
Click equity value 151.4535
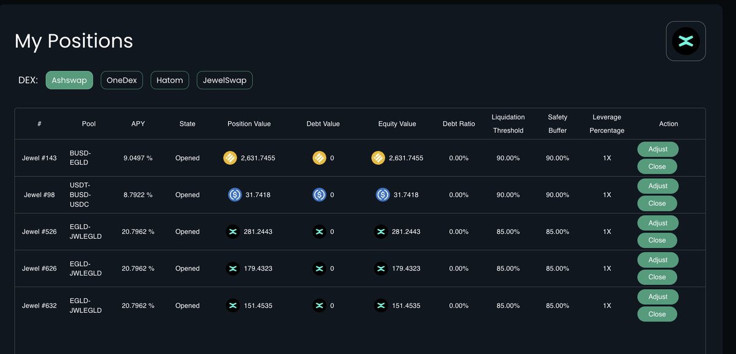click(406, 305)
